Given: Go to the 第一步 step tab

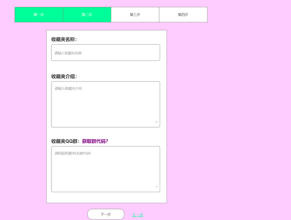Looking at the screenshot, I should tap(39, 15).
